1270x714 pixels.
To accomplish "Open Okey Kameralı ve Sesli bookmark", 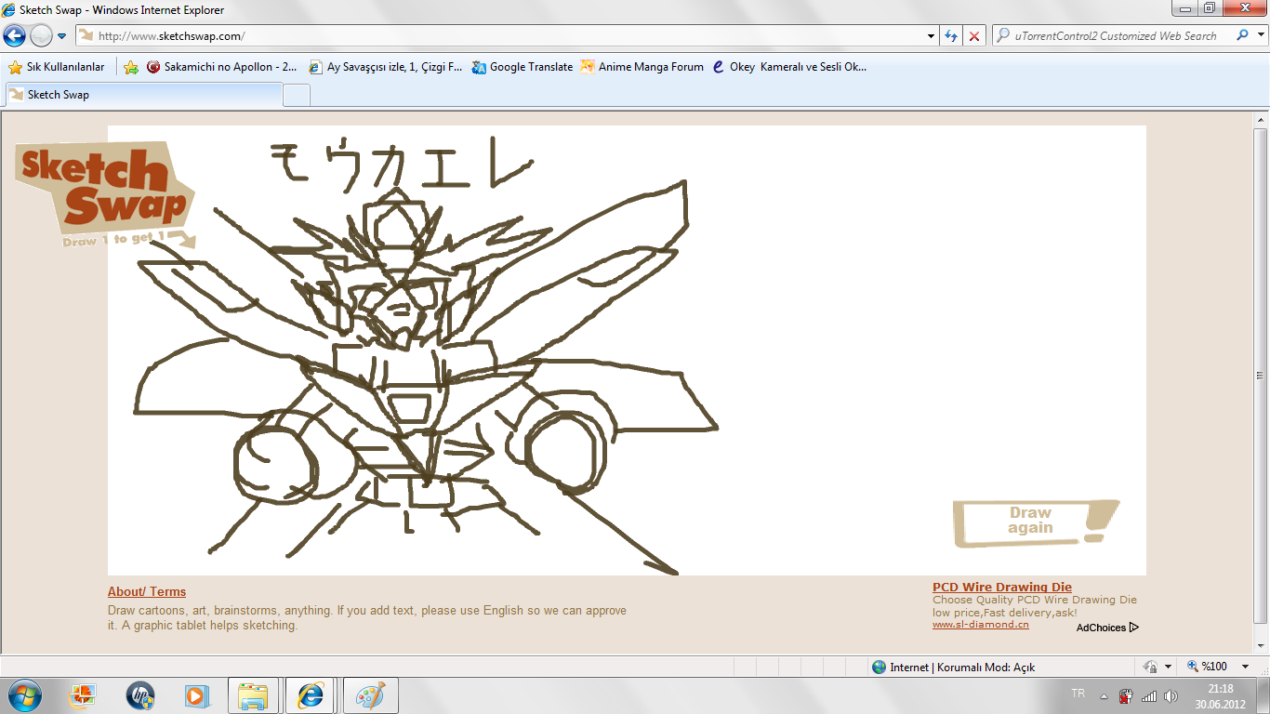I will click(789, 67).
